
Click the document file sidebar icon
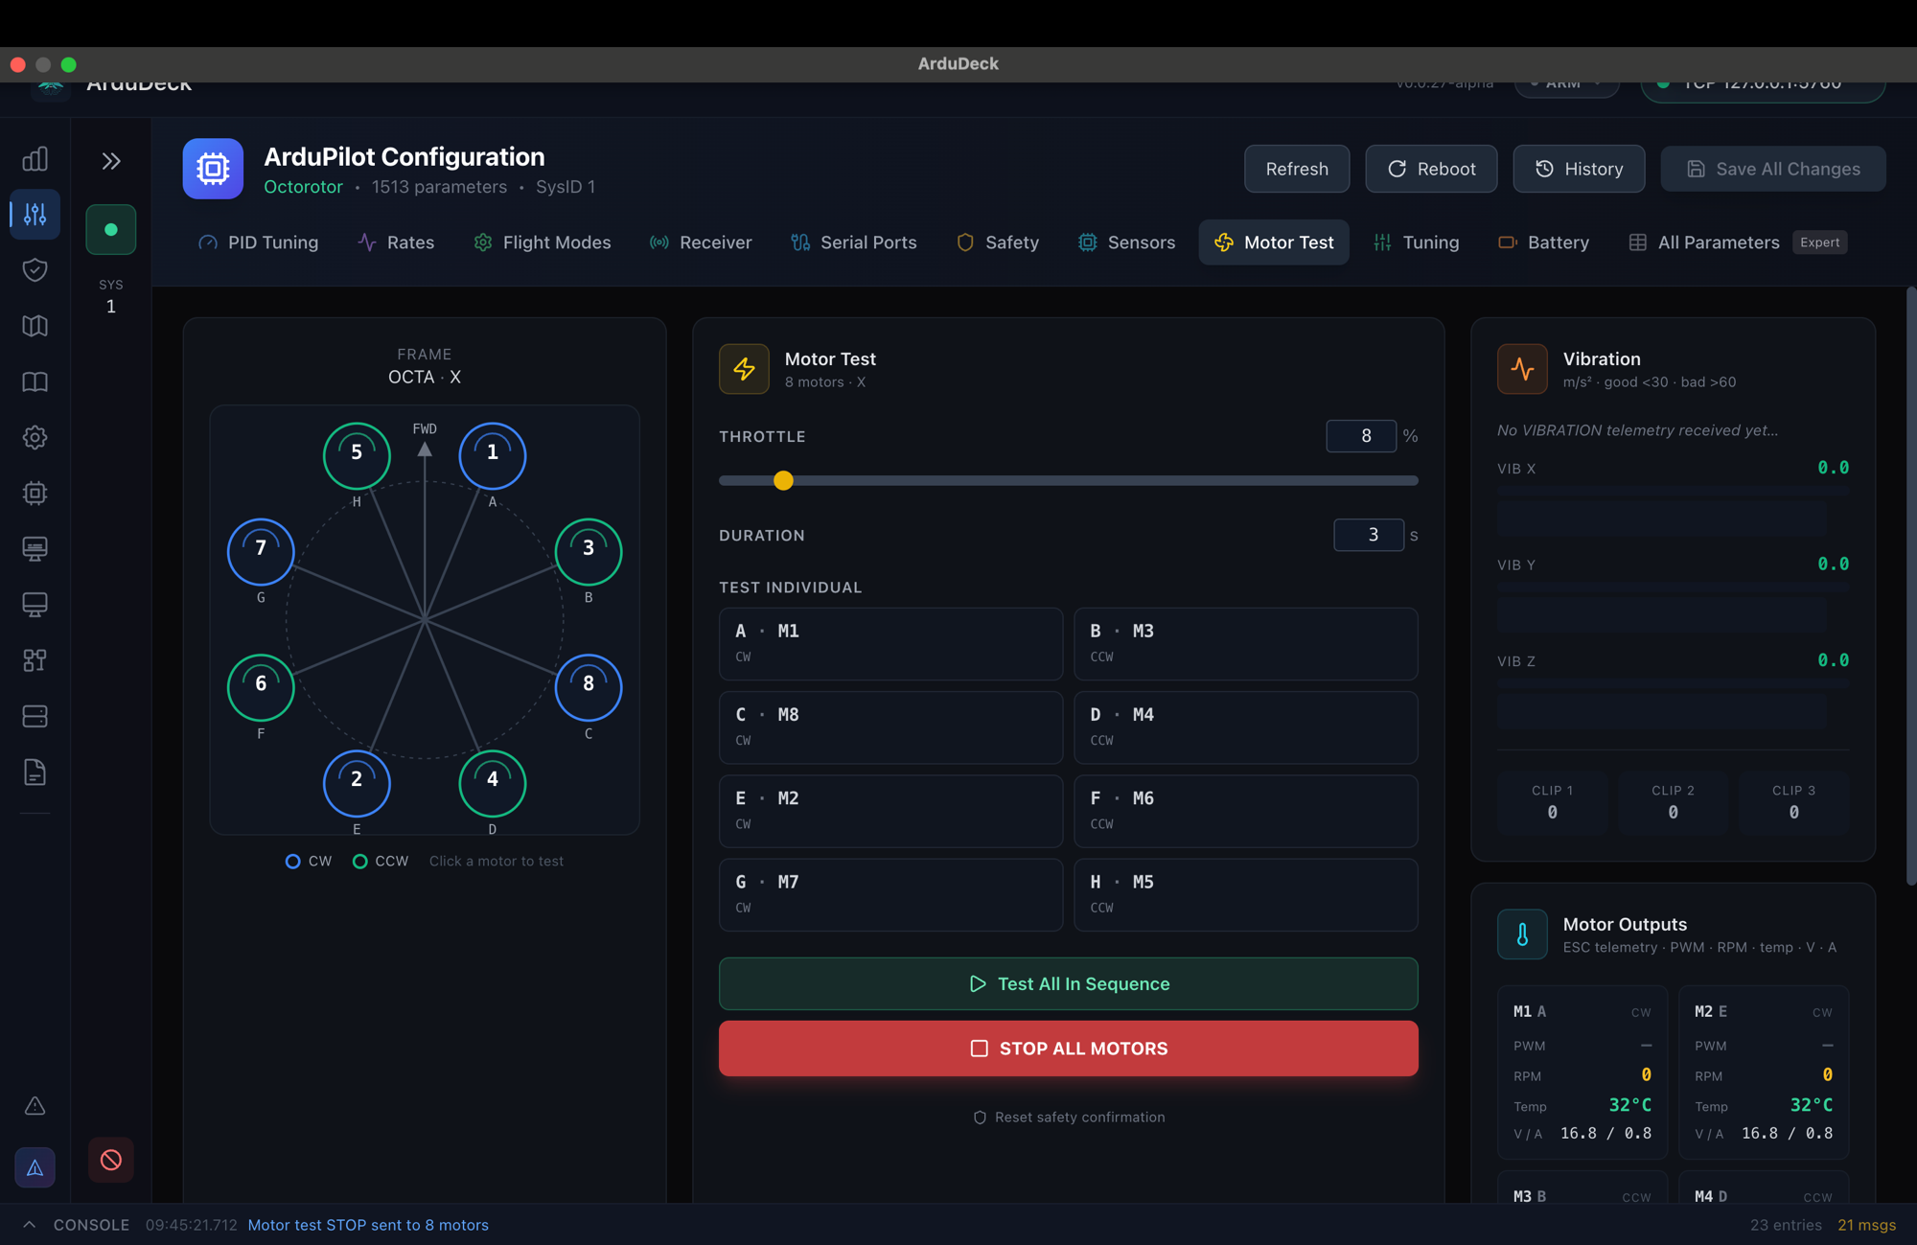pyautogui.click(x=35, y=772)
